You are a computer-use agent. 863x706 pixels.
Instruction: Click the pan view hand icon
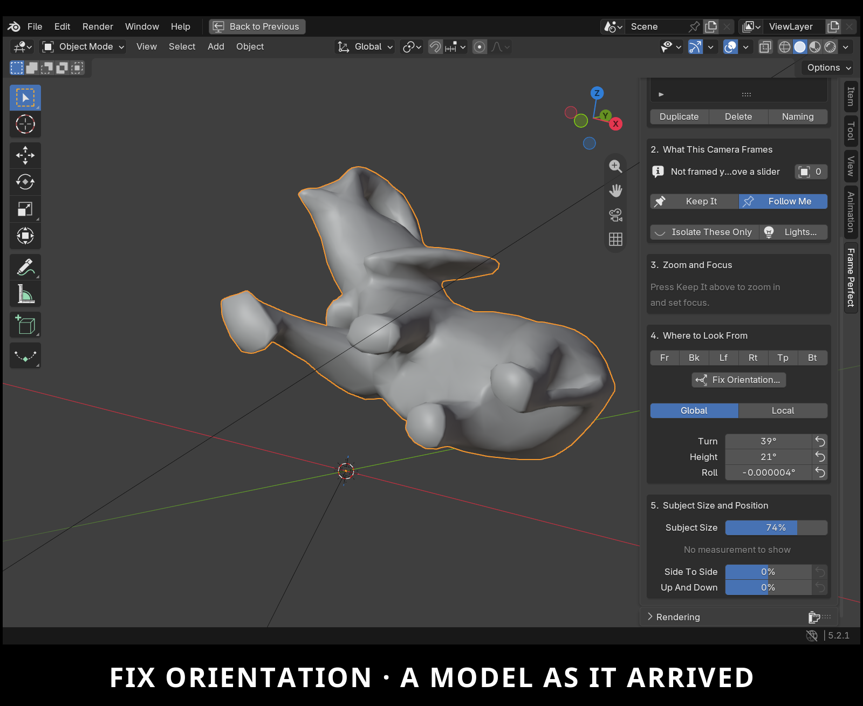(615, 190)
